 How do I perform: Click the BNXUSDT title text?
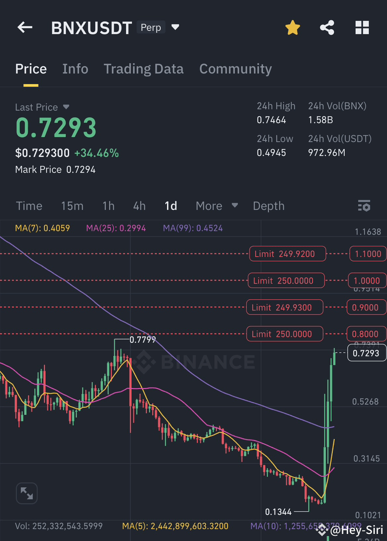click(x=92, y=28)
